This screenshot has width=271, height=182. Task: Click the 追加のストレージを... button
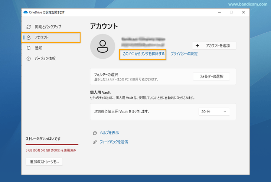[44, 162]
